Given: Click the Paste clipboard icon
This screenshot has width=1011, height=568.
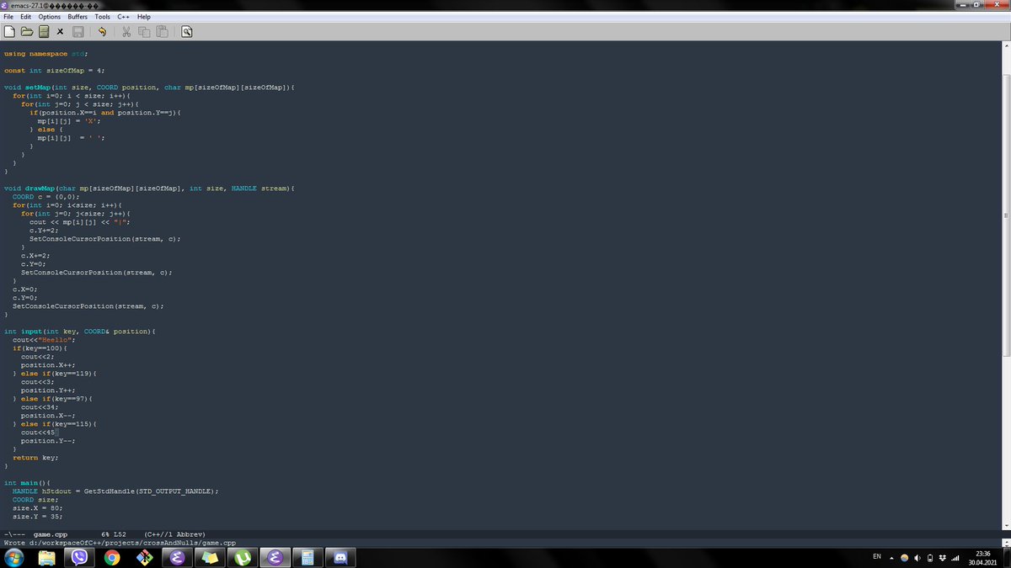Looking at the screenshot, I should 162,32.
